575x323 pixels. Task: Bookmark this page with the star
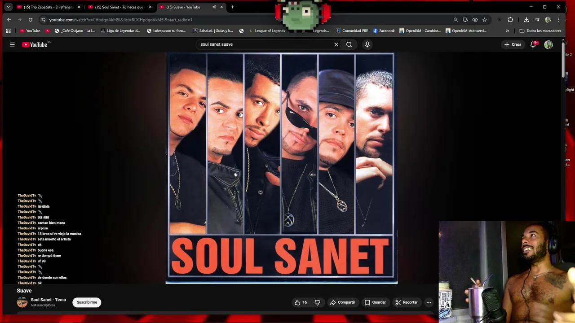484,20
